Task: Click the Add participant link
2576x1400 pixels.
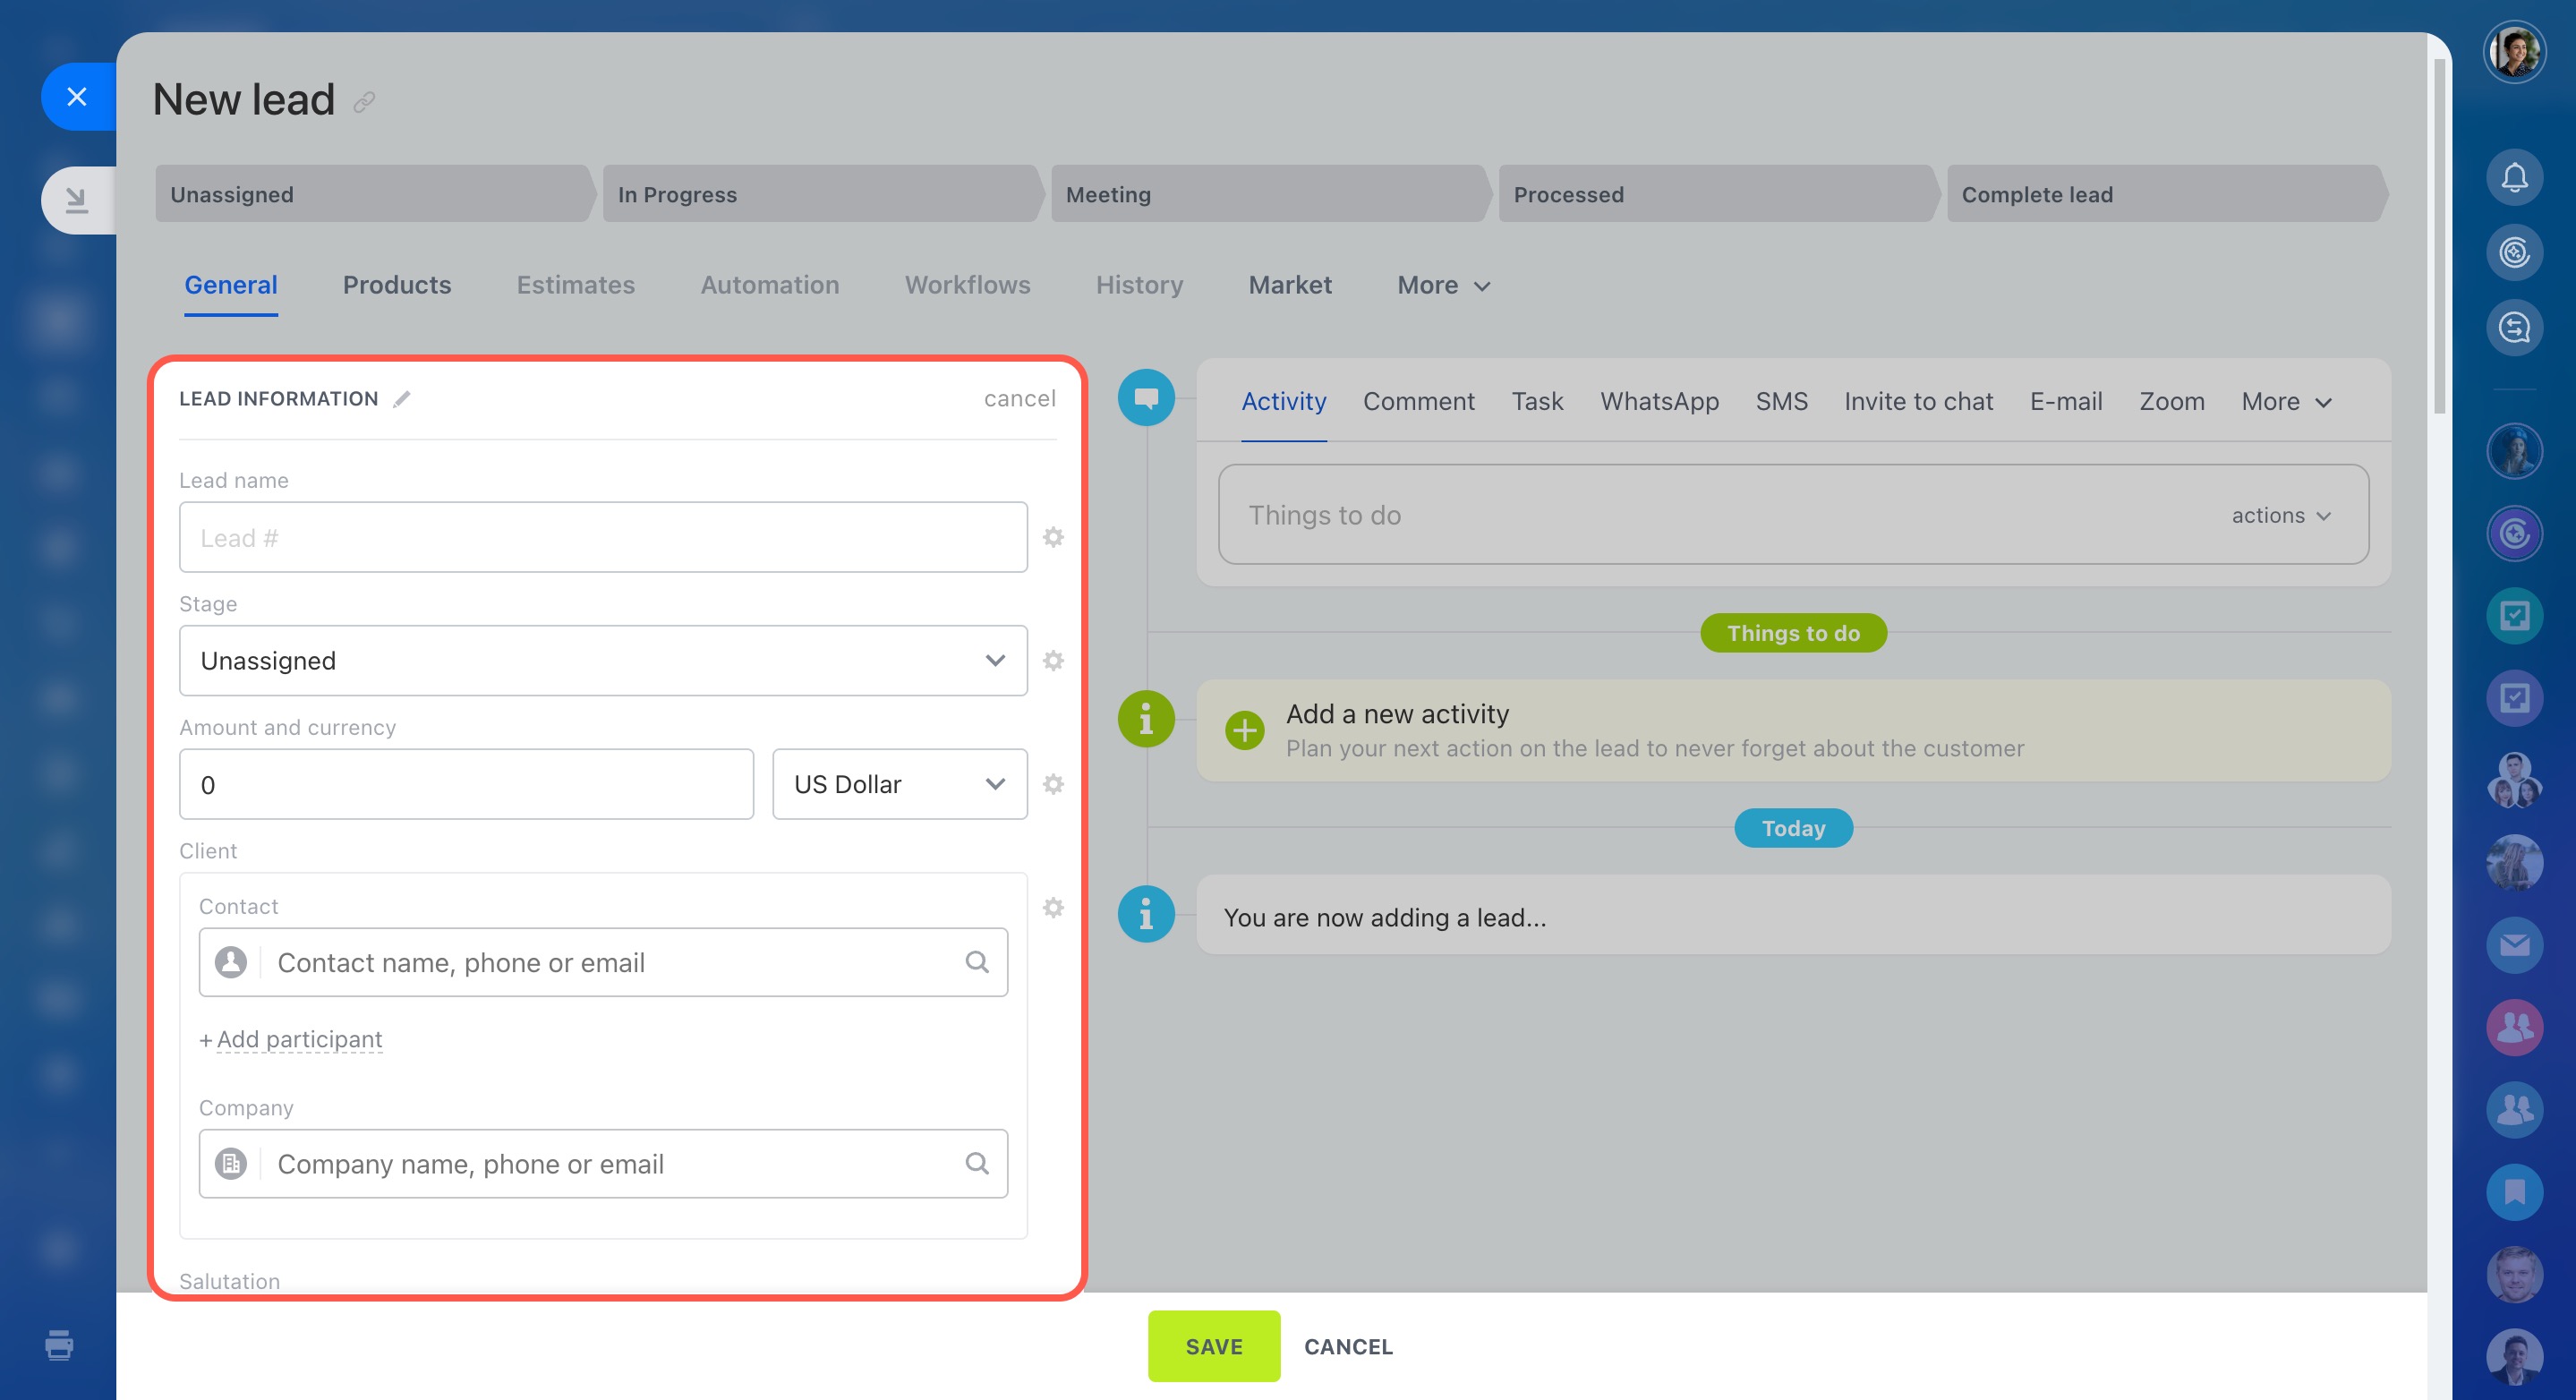Action: coord(298,1039)
